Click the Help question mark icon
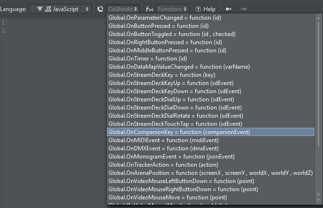Image resolution: width=323 pixels, height=208 pixels. click(198, 9)
